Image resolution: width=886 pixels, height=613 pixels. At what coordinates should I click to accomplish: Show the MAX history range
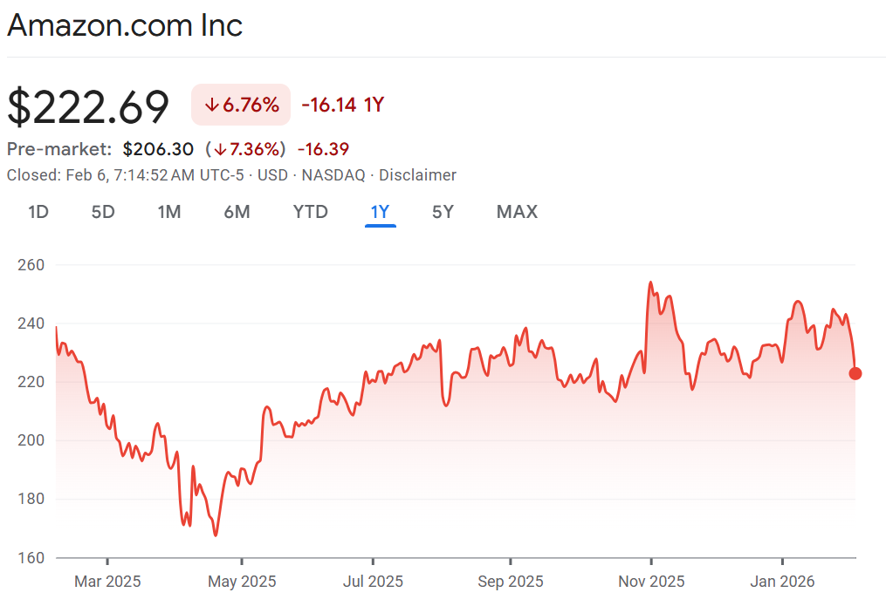pos(517,212)
